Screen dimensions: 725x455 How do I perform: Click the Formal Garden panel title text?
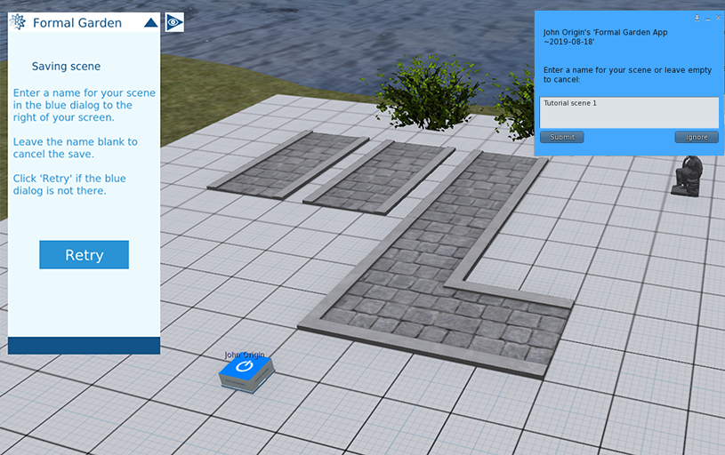click(77, 23)
